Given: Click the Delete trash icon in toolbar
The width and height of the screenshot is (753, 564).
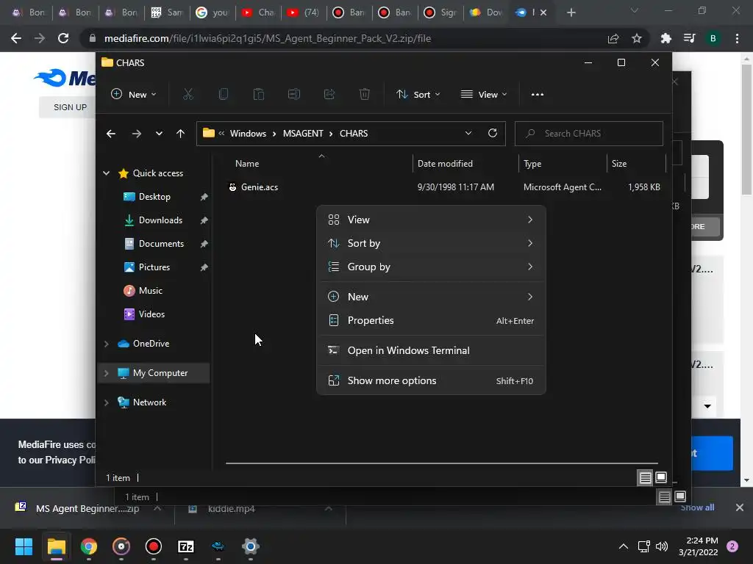Looking at the screenshot, I should click(x=365, y=95).
